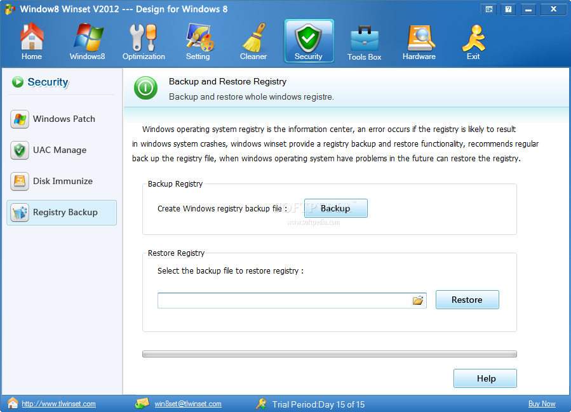Click the Buy Now link

[x=542, y=404]
